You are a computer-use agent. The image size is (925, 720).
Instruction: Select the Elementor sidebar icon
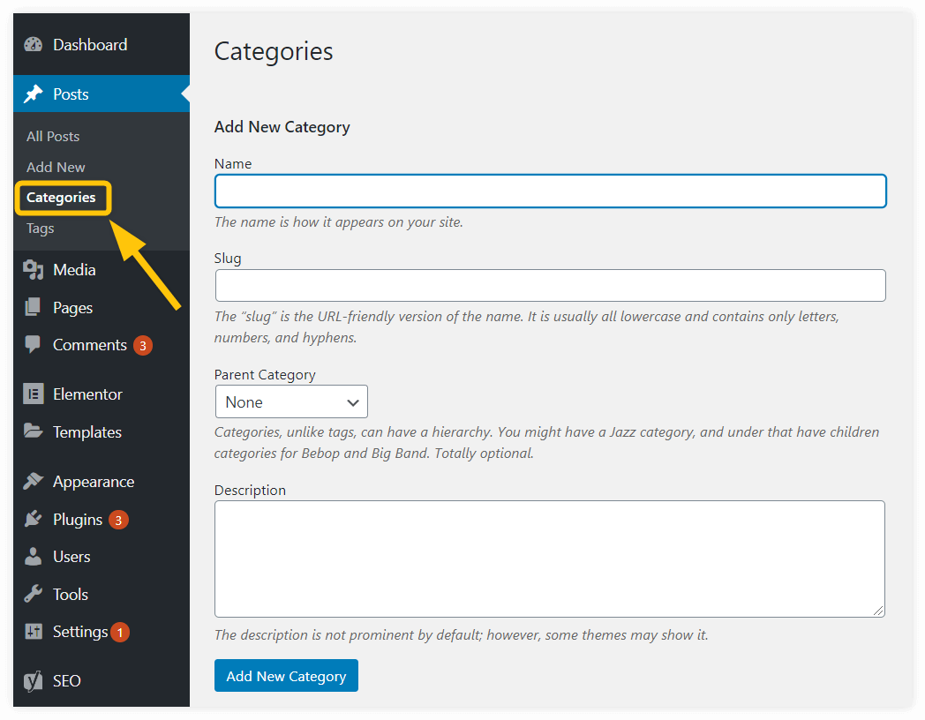coord(33,394)
